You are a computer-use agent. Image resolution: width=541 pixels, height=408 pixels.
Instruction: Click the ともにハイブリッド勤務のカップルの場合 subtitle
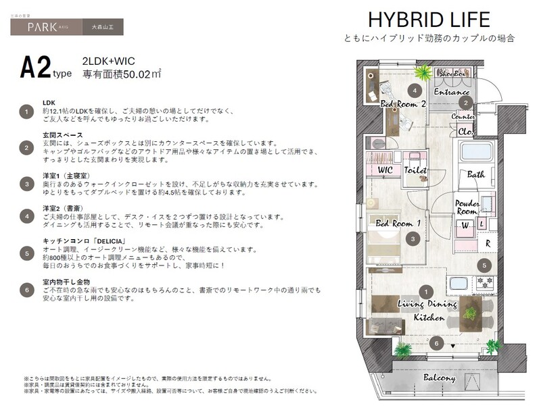[429, 39]
